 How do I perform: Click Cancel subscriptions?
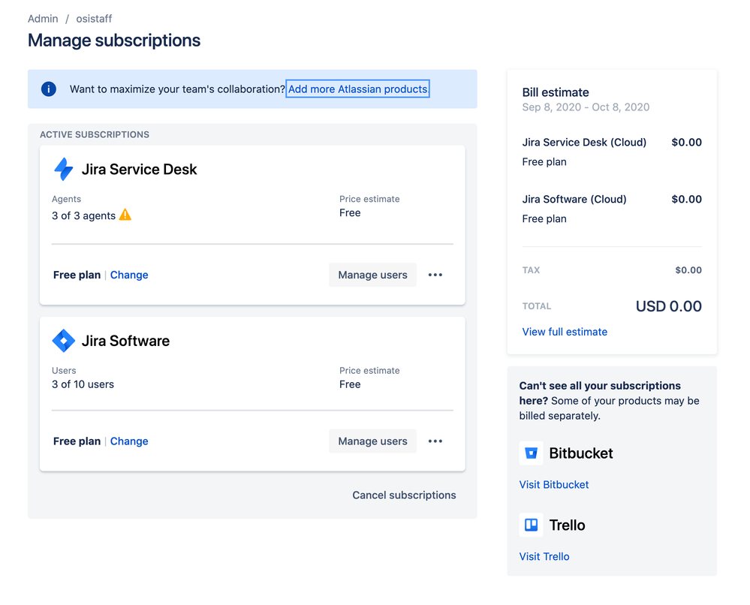tap(404, 495)
